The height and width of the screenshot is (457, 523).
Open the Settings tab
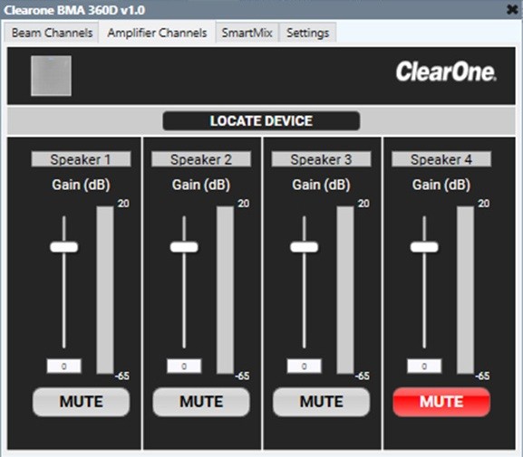pos(307,33)
